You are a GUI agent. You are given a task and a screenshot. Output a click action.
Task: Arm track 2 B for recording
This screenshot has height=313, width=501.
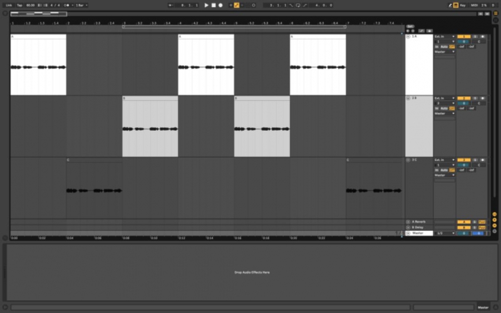482,98
